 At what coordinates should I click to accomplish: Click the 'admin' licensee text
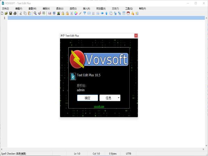(81, 90)
